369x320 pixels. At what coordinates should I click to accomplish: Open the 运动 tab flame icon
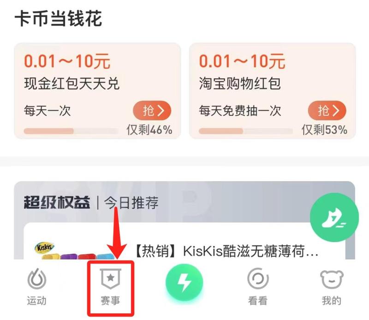click(37, 278)
